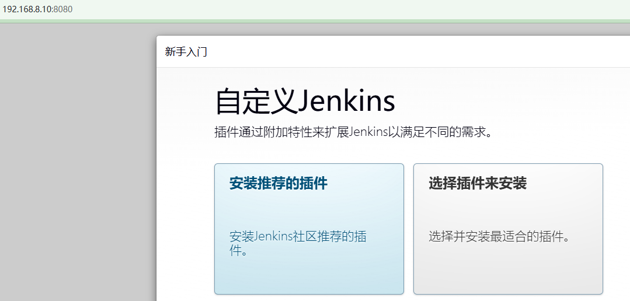The height and width of the screenshot is (301, 630).
Task: Click empty header bar right of 新手入门
Action: point(409,52)
